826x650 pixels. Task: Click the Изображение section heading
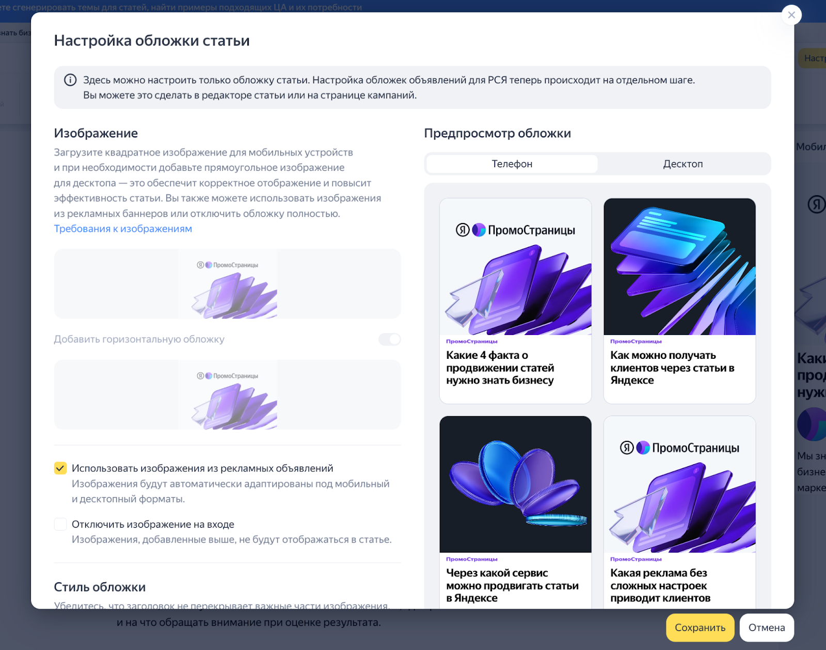coord(96,133)
